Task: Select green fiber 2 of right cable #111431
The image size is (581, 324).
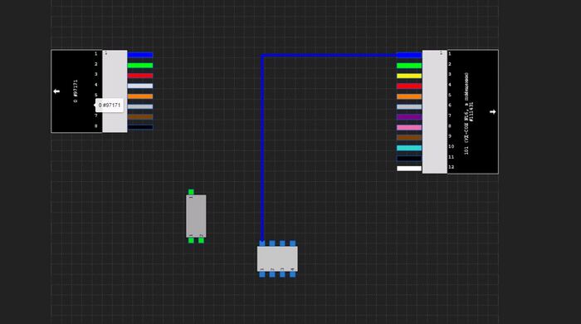Action: click(409, 66)
